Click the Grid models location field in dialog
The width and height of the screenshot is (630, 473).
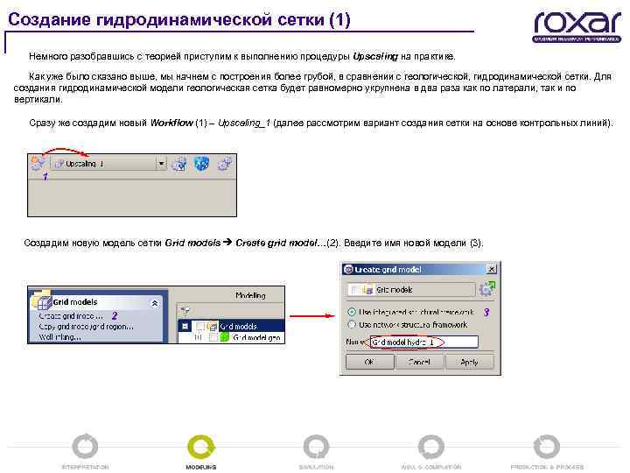(x=411, y=290)
